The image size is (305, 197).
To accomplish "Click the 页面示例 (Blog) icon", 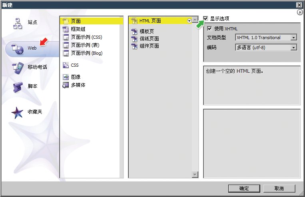I will coord(66,53).
